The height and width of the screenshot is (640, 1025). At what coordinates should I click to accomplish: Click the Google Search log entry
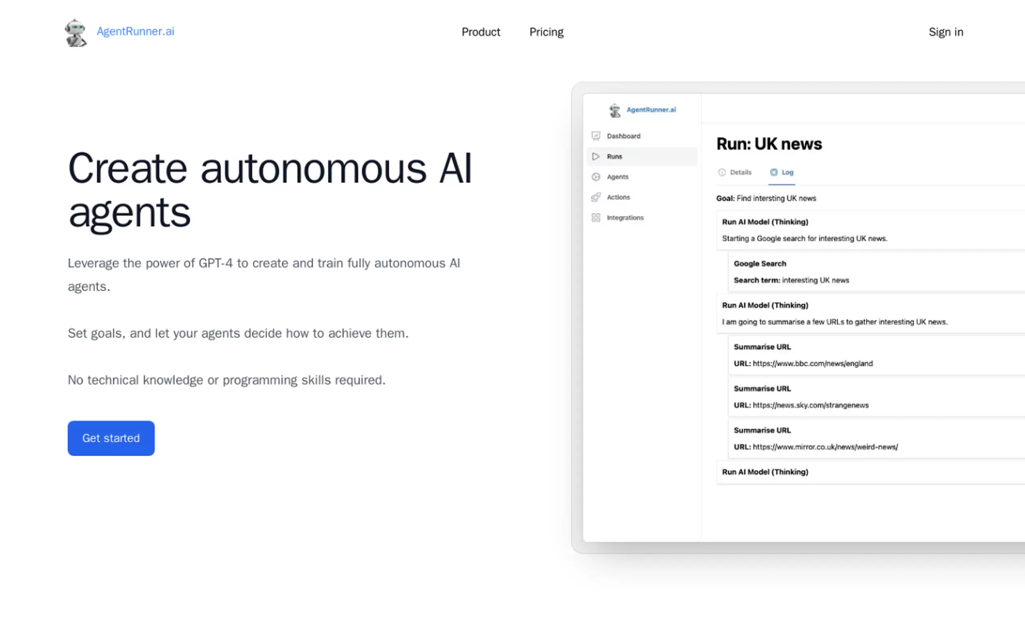759,264
